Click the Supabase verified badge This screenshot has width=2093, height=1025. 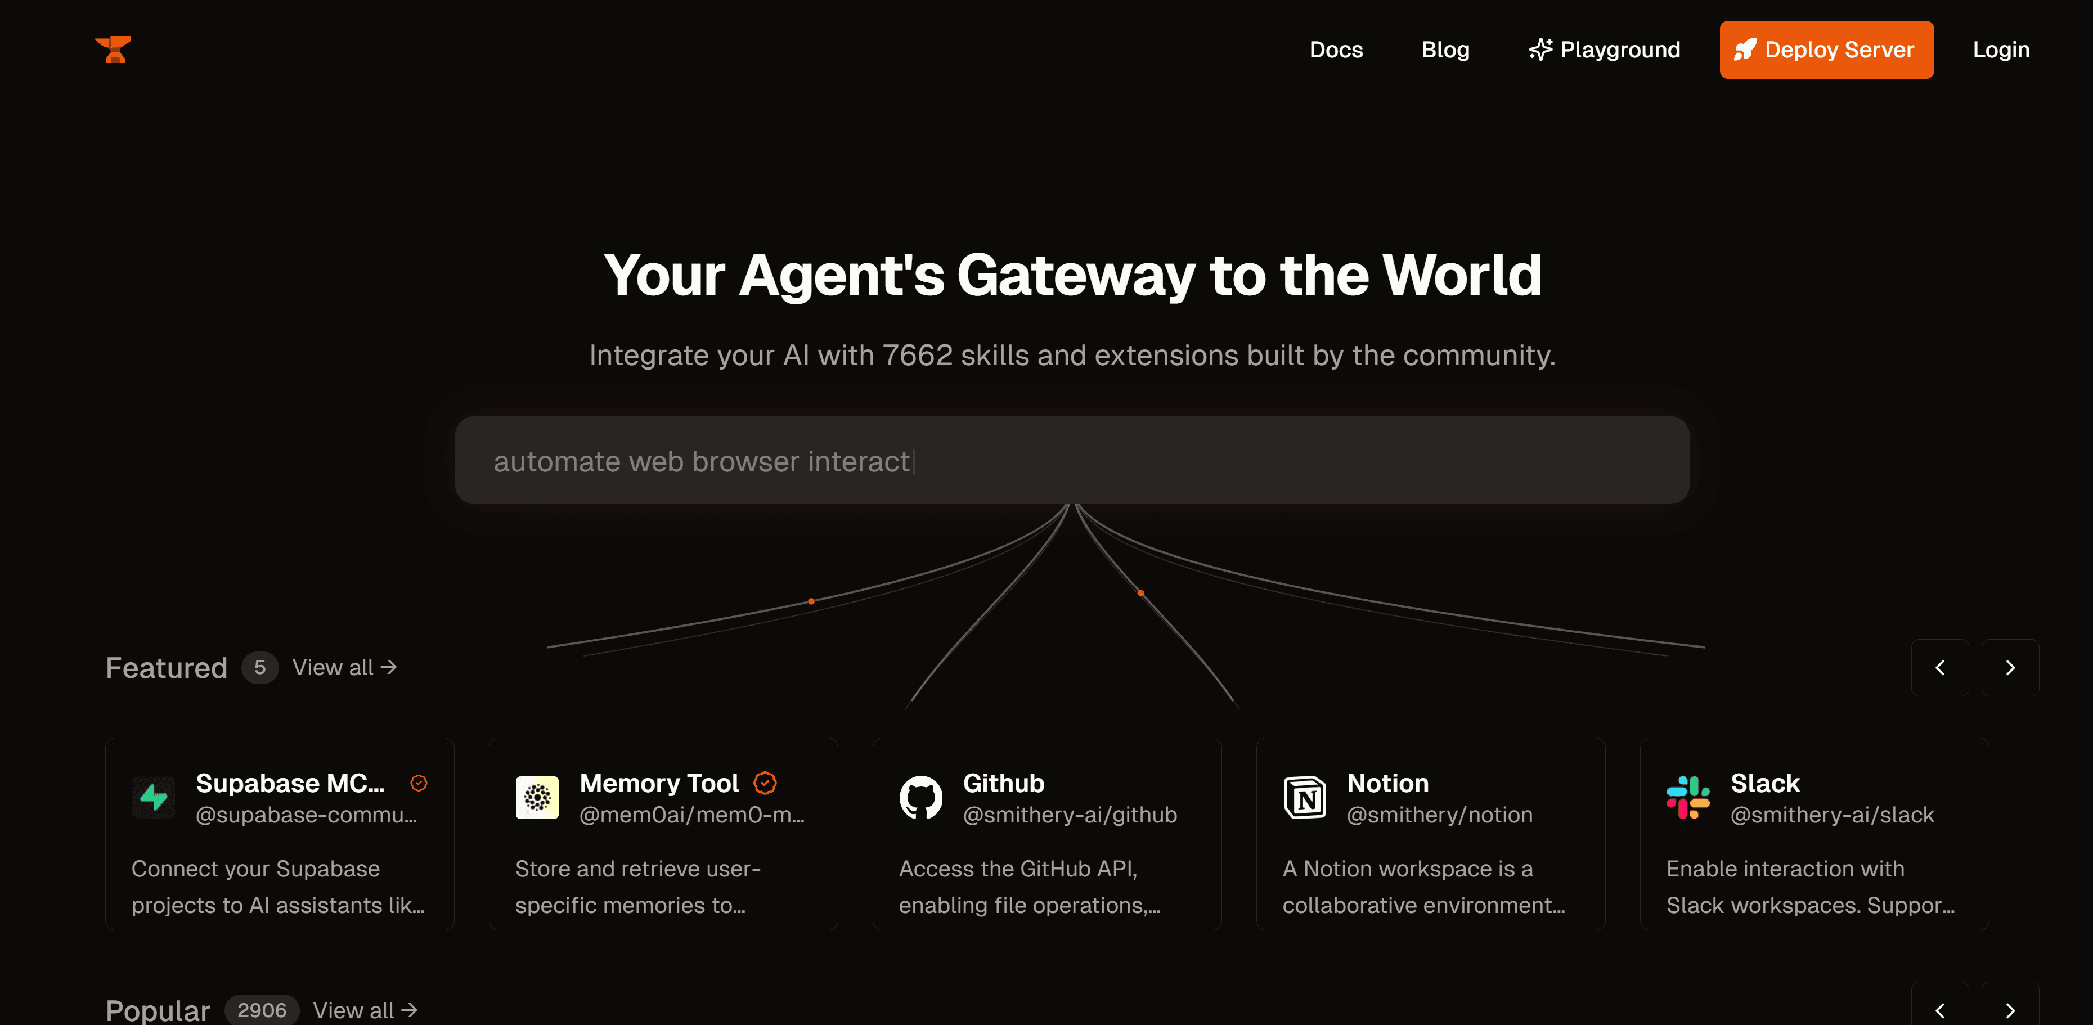point(419,783)
